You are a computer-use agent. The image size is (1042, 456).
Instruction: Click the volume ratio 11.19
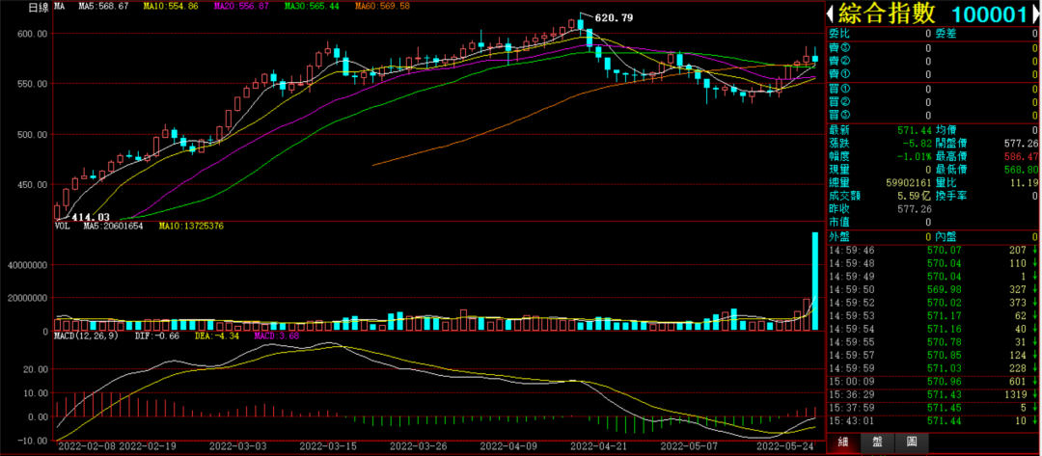(1024, 182)
